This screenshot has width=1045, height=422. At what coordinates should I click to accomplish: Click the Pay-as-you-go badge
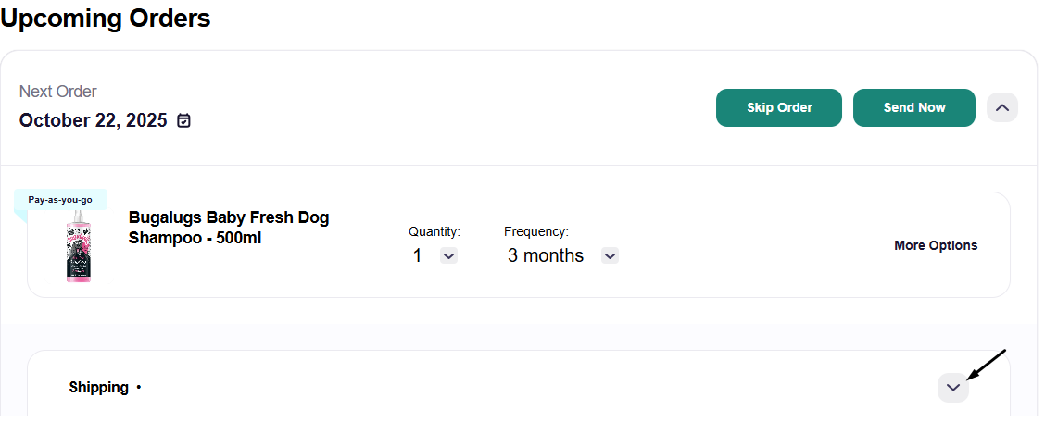tap(60, 200)
